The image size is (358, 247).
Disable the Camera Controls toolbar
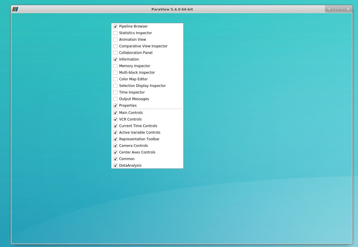pos(147,146)
